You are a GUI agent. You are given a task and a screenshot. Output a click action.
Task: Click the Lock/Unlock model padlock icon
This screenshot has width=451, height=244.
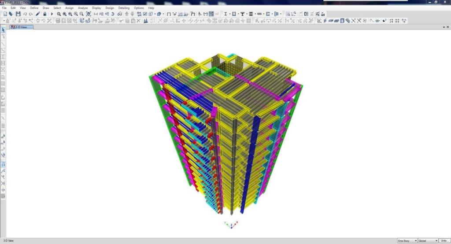[x=44, y=14]
